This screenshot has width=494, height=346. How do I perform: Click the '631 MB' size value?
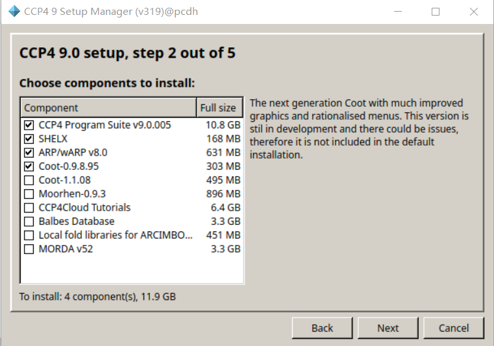223,152
